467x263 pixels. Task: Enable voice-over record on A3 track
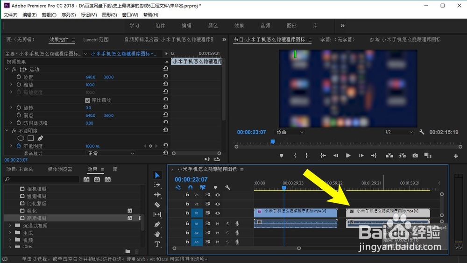click(x=237, y=242)
